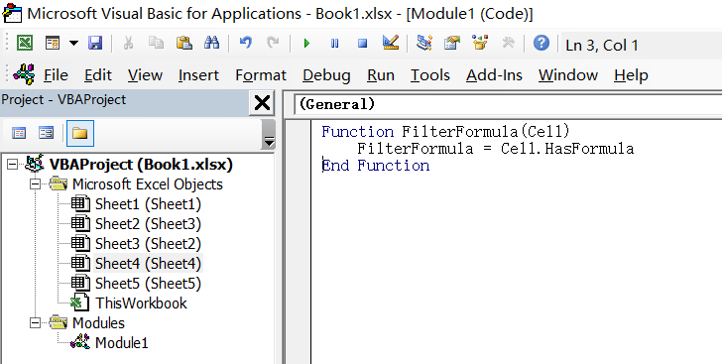Run the macro with the green play icon
722x364 pixels.
(306, 44)
